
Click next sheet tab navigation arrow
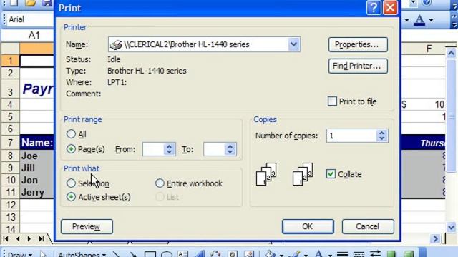pyautogui.click(x=29, y=239)
